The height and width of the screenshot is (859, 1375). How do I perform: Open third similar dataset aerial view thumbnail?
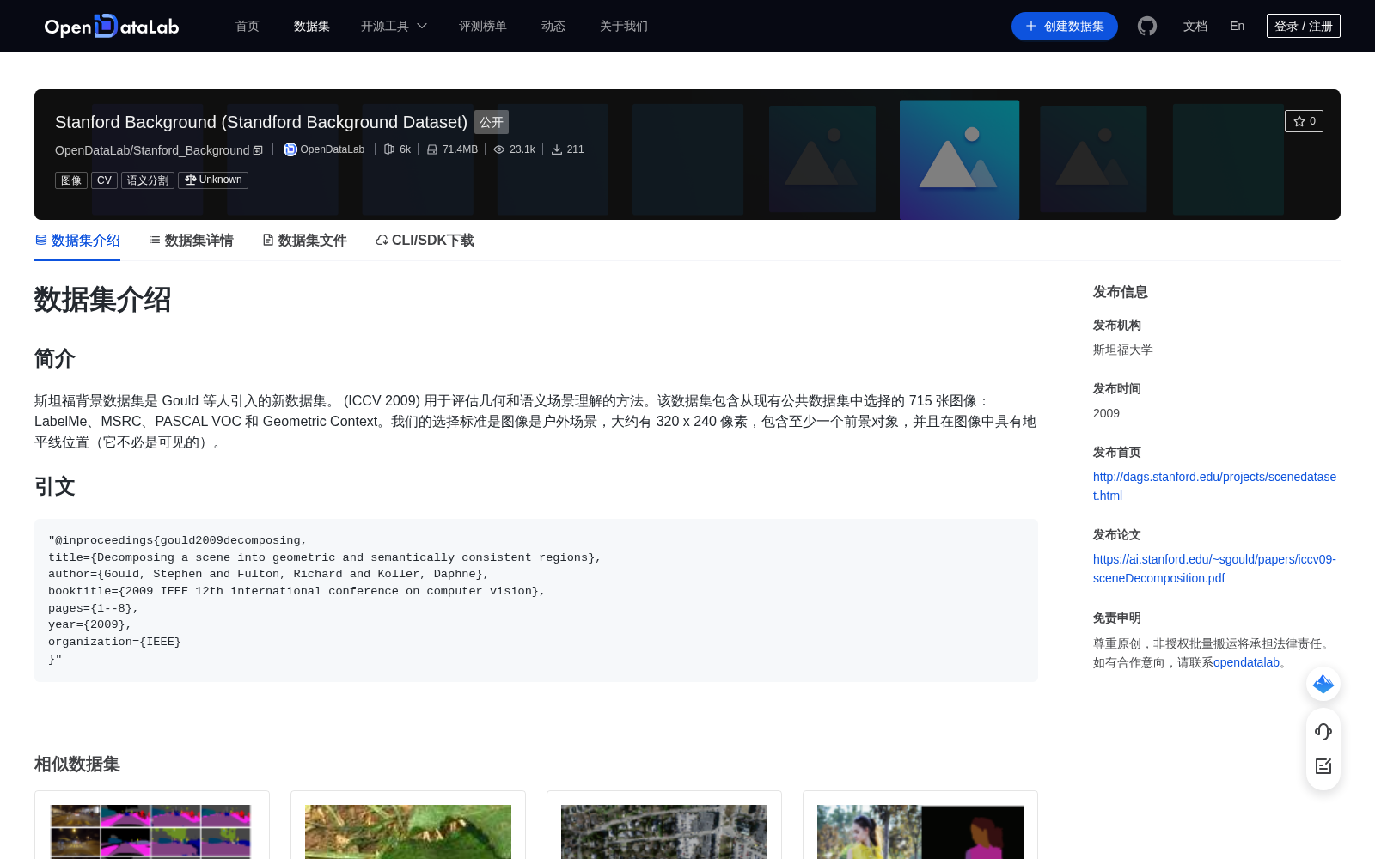[x=664, y=832]
